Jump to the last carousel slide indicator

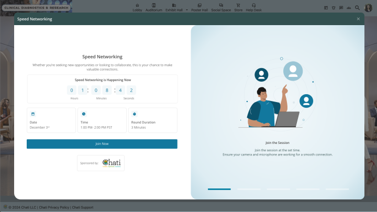coord(337,189)
